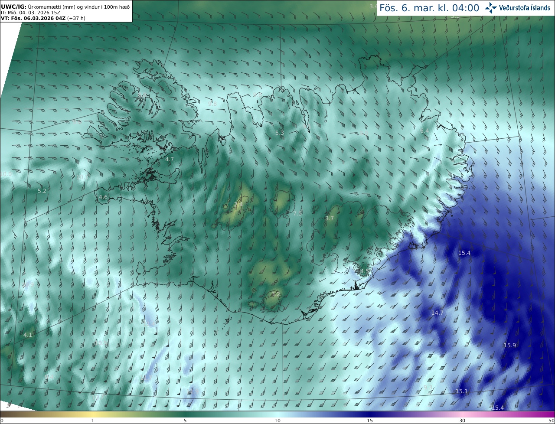Click the 6.4 value on the map

[424, 130]
